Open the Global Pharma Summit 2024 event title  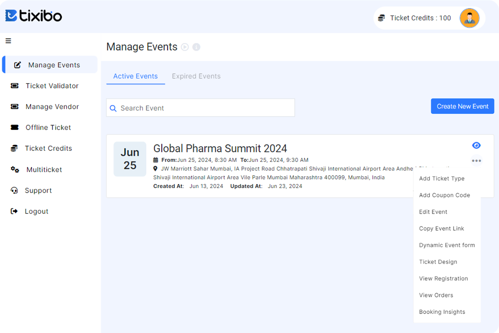[x=220, y=148]
